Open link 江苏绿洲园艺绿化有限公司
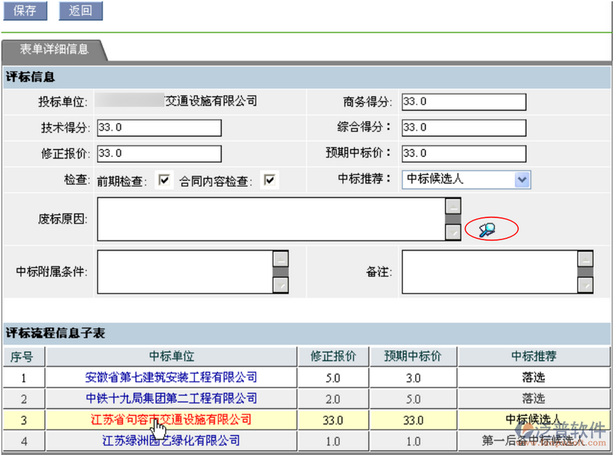Screen dimensions: 614x455 coord(170,441)
